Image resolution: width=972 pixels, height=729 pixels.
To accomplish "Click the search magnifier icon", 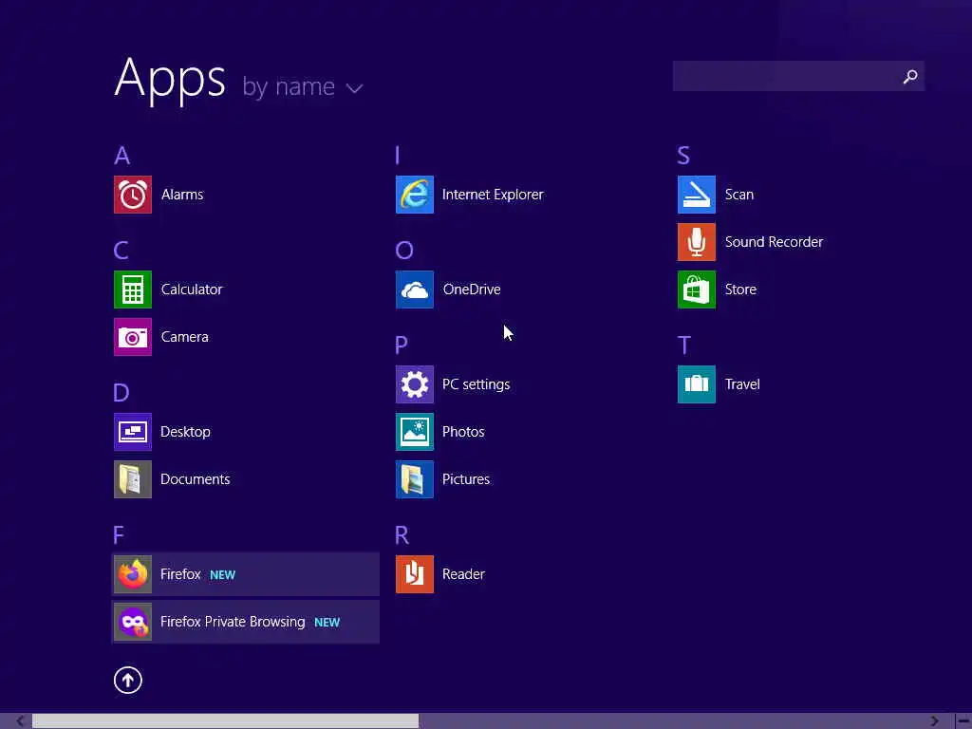I will 910,76.
